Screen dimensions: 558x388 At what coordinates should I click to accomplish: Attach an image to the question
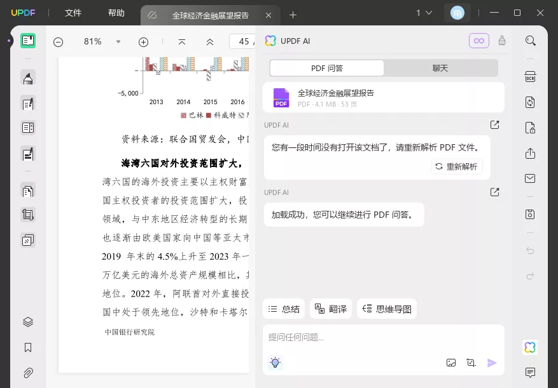pos(451,363)
